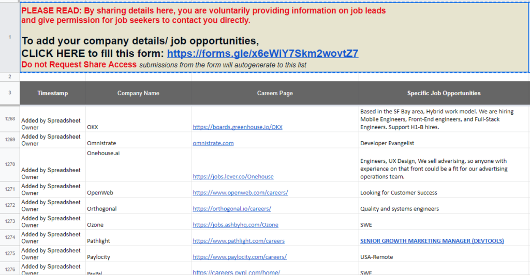Select the Specific Job Opportunities header cell
This screenshot has height=275, width=530.
tap(444, 93)
